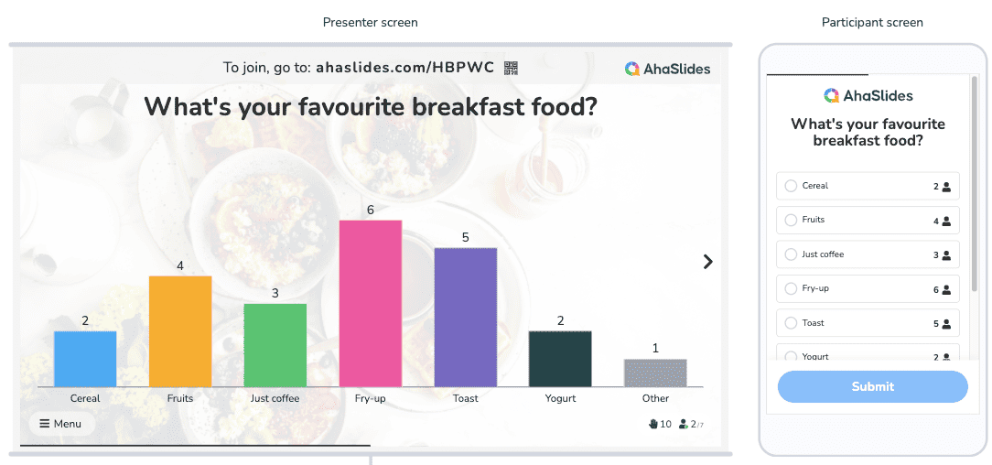992x465 pixels.
Task: Click the purple Toast bar
Action: pos(466,318)
